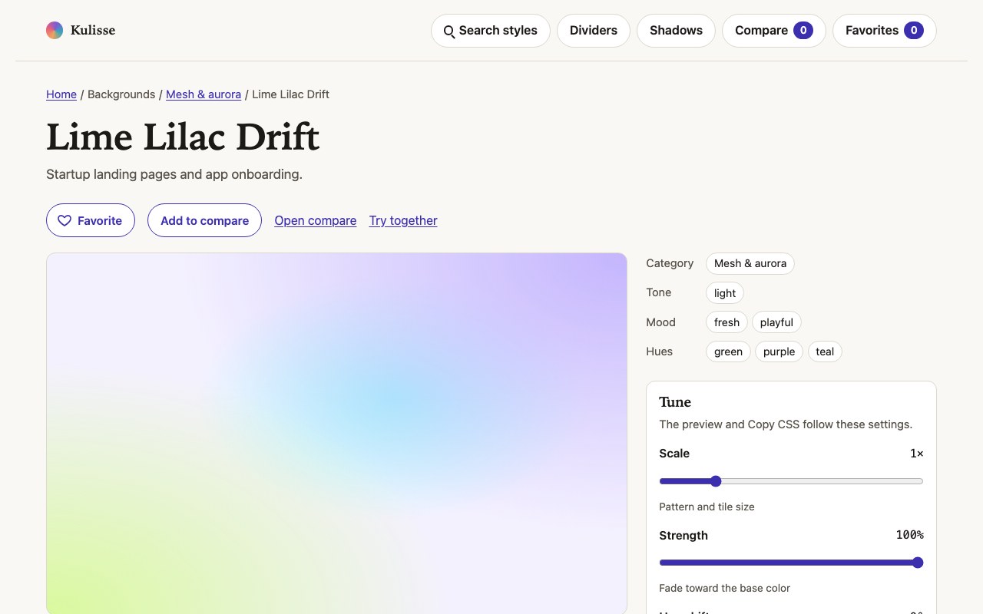Select the teal hue chip
Screen dimensions: 983x614
(825, 352)
